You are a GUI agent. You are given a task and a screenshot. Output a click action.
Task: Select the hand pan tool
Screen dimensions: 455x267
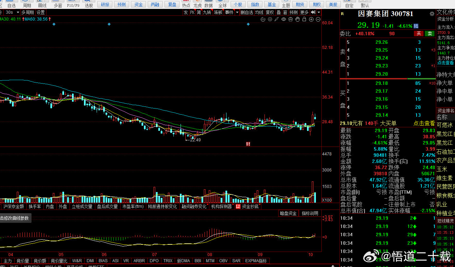click(x=297, y=20)
